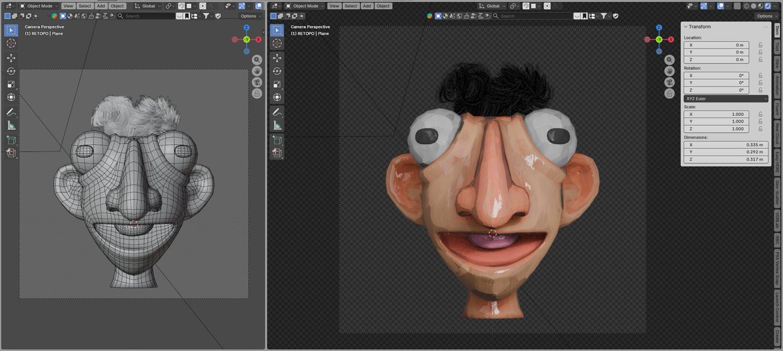Select the Move tool in left viewport
783x351 pixels.
tap(11, 58)
